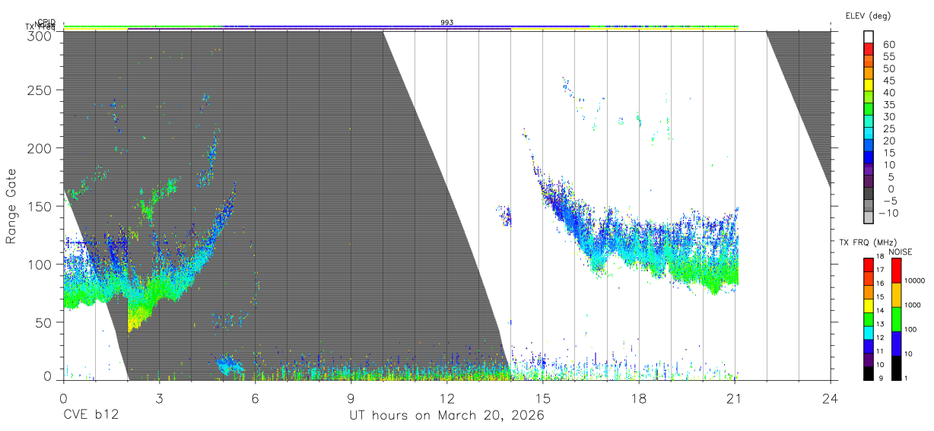Click the '50' tick on the Range Gate axis
The width and height of the screenshot is (934, 431).
pyautogui.click(x=43, y=322)
